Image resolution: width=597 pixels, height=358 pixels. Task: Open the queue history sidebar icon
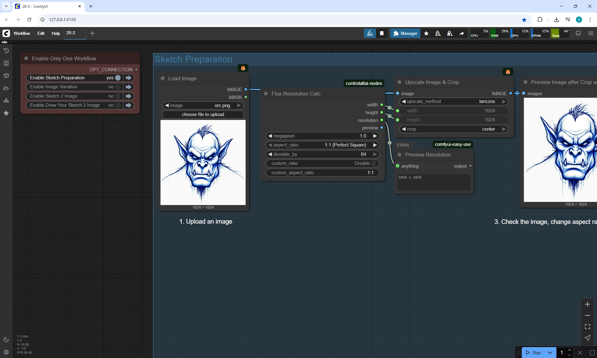[x=6, y=51]
